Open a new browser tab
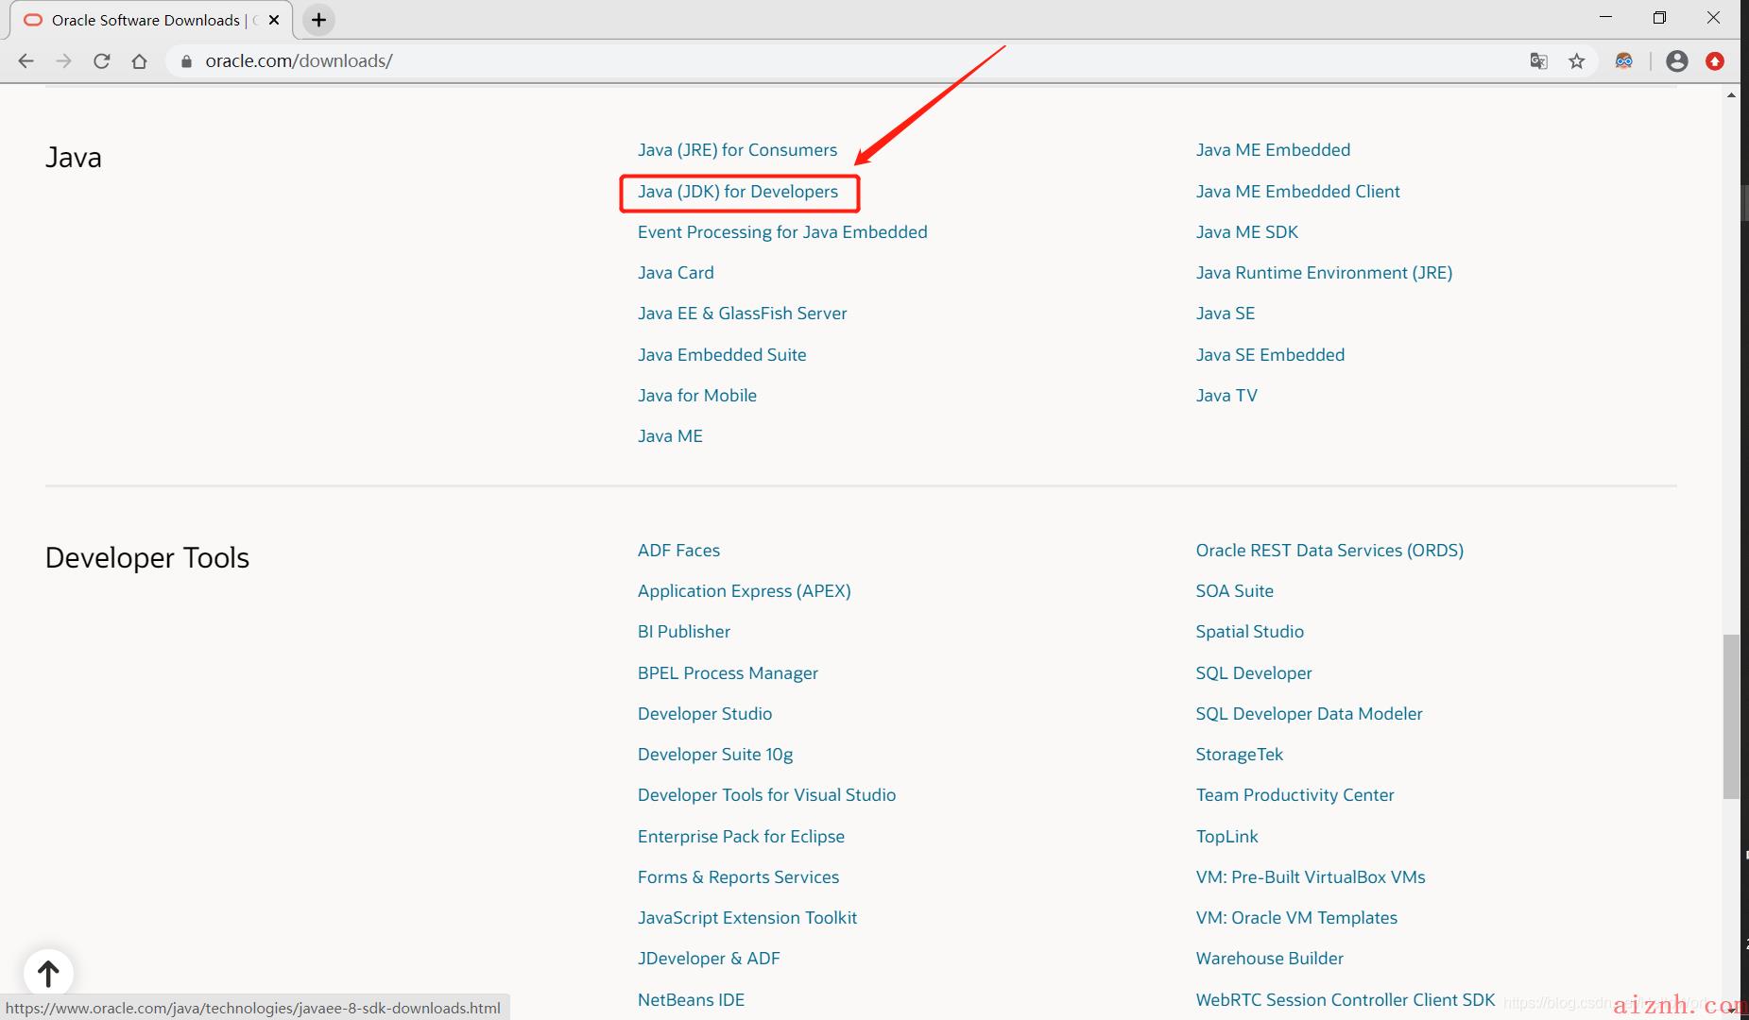Viewport: 1749px width, 1020px height. [319, 20]
